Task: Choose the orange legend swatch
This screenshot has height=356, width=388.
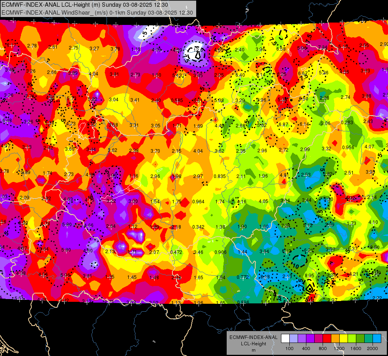Action: coord(335,338)
